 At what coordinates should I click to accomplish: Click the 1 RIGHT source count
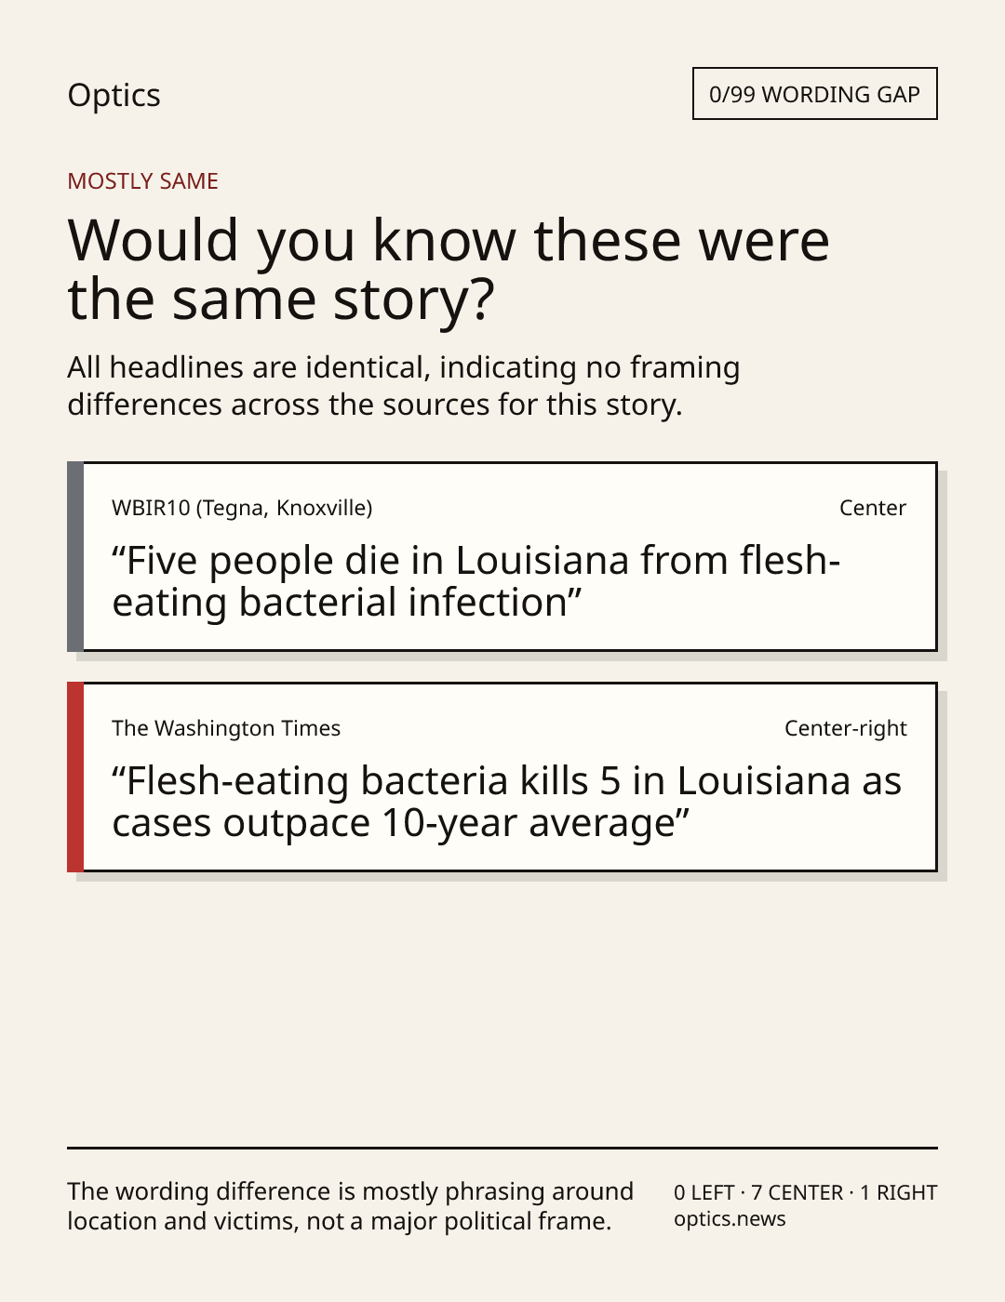[899, 1192]
